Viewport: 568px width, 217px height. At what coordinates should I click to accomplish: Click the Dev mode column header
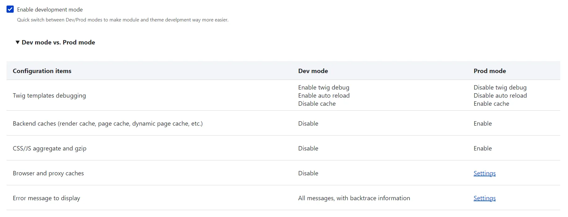pos(313,71)
